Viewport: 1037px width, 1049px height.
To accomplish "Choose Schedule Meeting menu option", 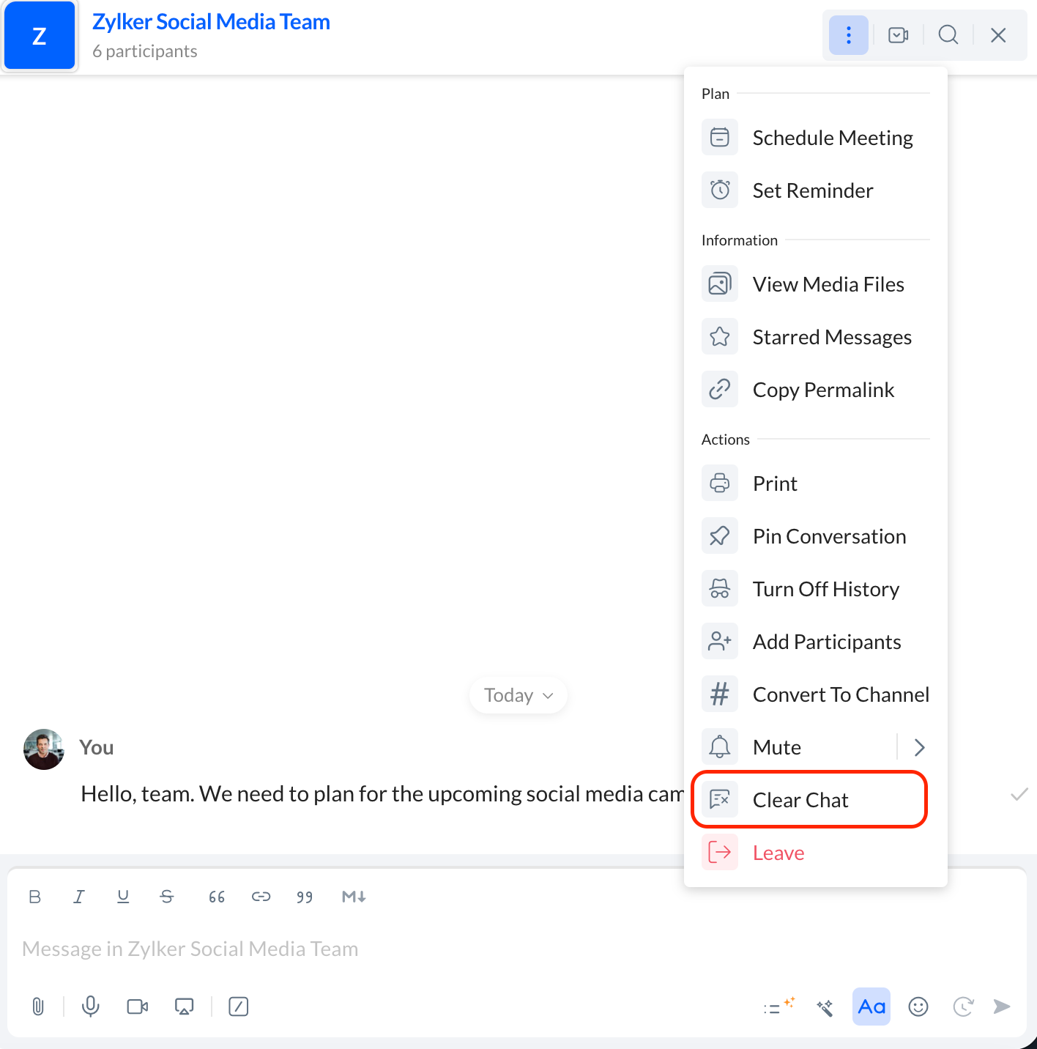I will coord(815,138).
